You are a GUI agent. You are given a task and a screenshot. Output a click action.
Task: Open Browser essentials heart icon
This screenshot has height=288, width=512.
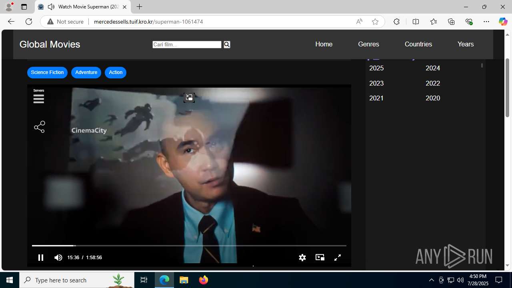coord(469,22)
